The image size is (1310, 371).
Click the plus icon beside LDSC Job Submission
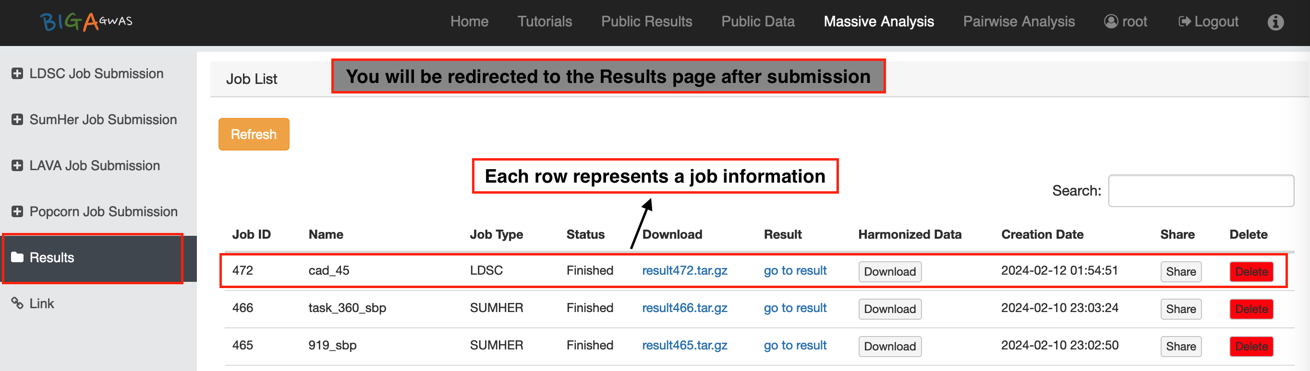tap(17, 74)
